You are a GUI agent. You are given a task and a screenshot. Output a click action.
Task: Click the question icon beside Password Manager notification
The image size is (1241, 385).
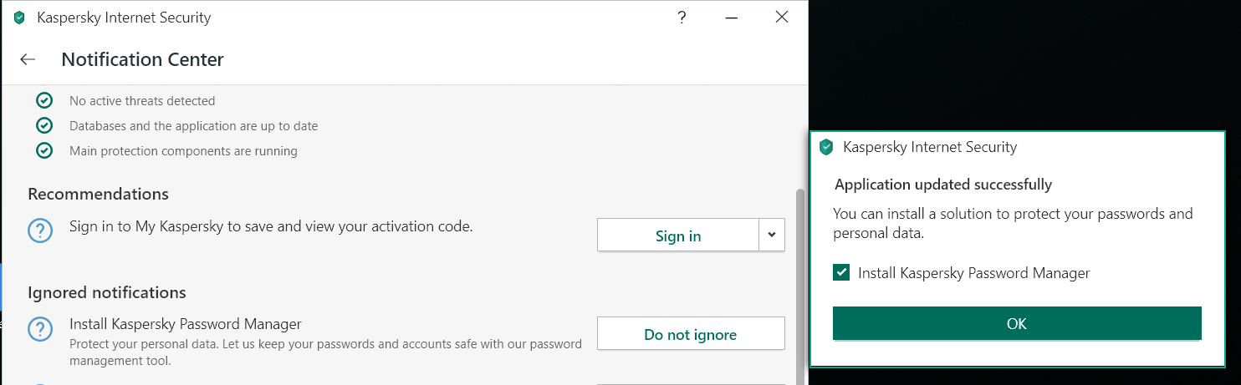(40, 329)
